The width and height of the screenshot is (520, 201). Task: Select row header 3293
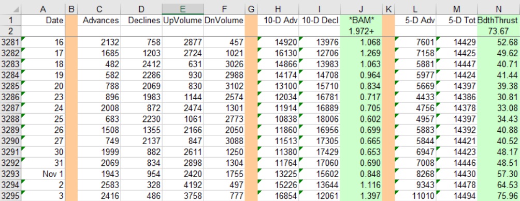10,174
